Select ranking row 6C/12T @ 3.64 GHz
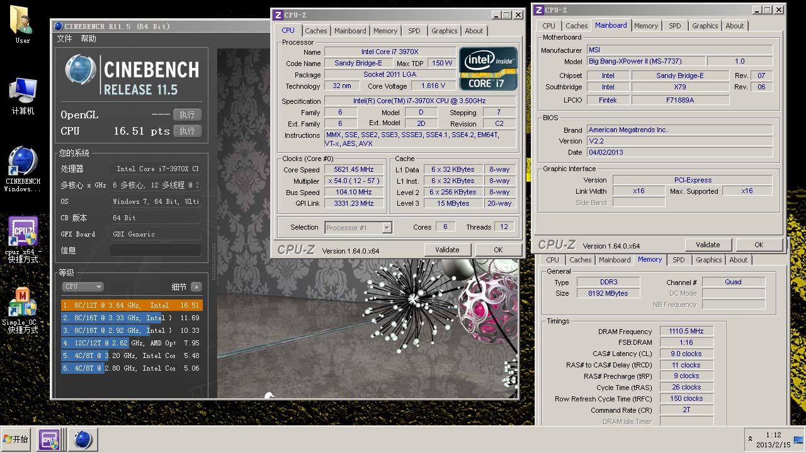The height and width of the screenshot is (453, 806). click(132, 305)
